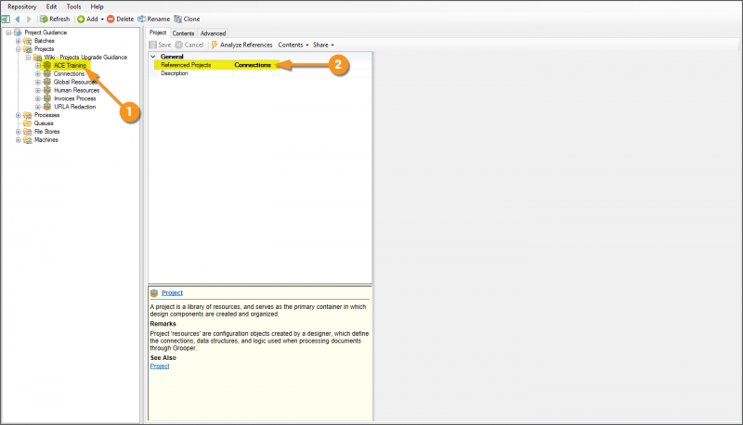
Task: Clone the selected project
Action: [x=187, y=19]
